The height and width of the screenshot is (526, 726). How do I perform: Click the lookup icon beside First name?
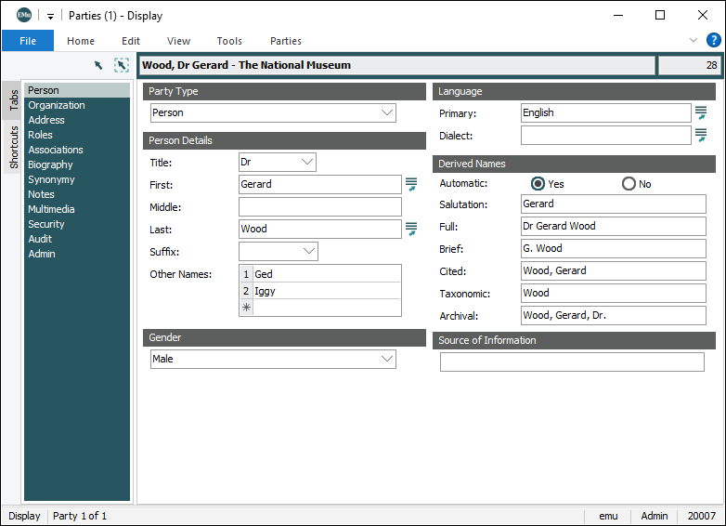(x=411, y=184)
